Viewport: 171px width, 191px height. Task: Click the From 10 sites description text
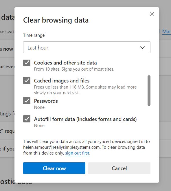point(74,69)
